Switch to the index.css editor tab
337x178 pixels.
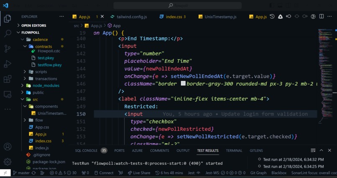click(174, 17)
